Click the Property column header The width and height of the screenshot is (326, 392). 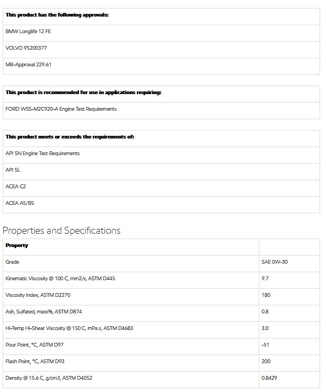tap(17, 245)
